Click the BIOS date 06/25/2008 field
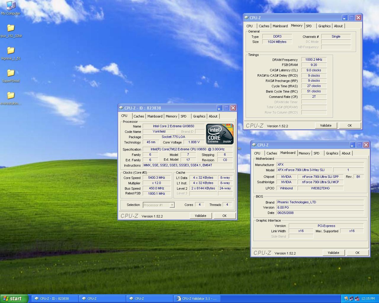Viewport: 379px width, 303px height. point(320,213)
